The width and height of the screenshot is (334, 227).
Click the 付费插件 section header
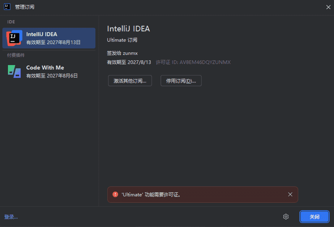tap(16, 55)
